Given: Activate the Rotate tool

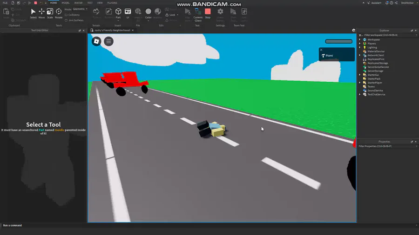Looking at the screenshot, I should coord(59,13).
